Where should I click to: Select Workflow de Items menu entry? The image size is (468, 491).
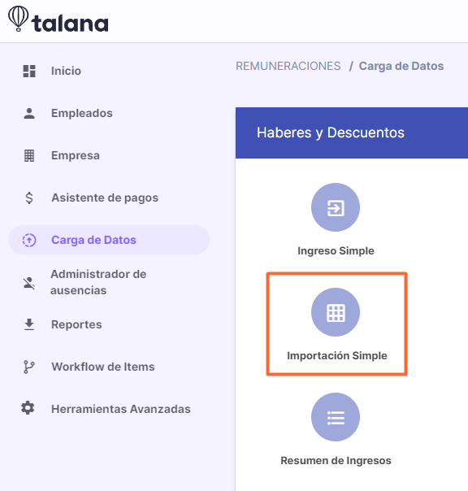tap(103, 367)
